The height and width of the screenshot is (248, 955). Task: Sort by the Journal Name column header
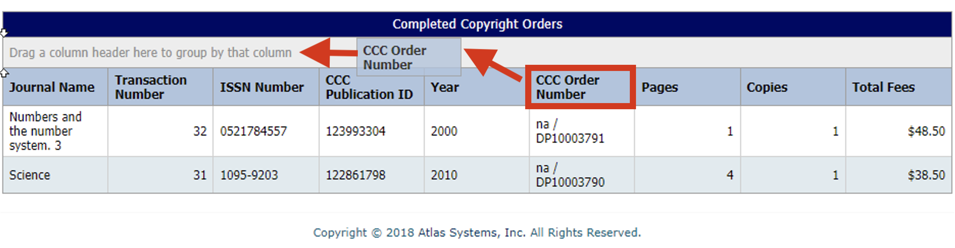pos(52,87)
